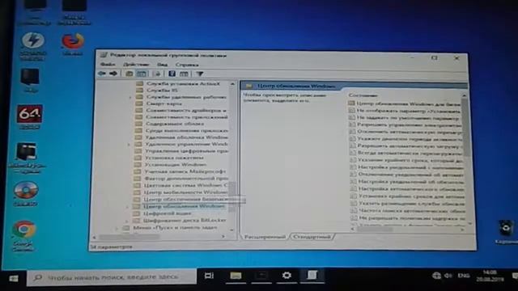This screenshot has height=291, width=518.
Task: Open the disc-shaped desktop icon
Action: click(26, 193)
